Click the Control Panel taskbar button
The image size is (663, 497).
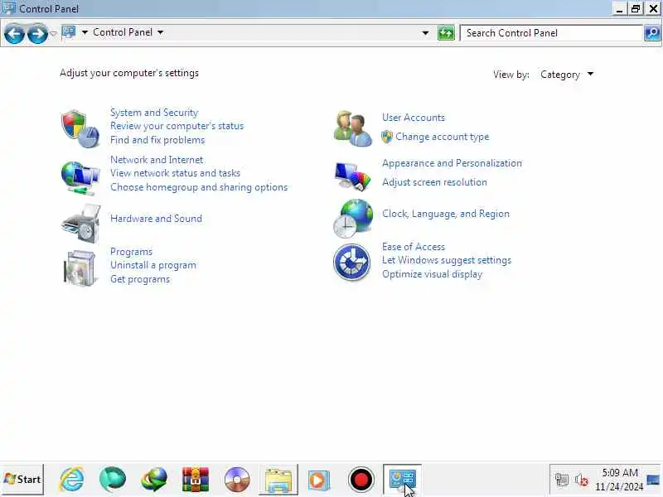click(x=402, y=480)
